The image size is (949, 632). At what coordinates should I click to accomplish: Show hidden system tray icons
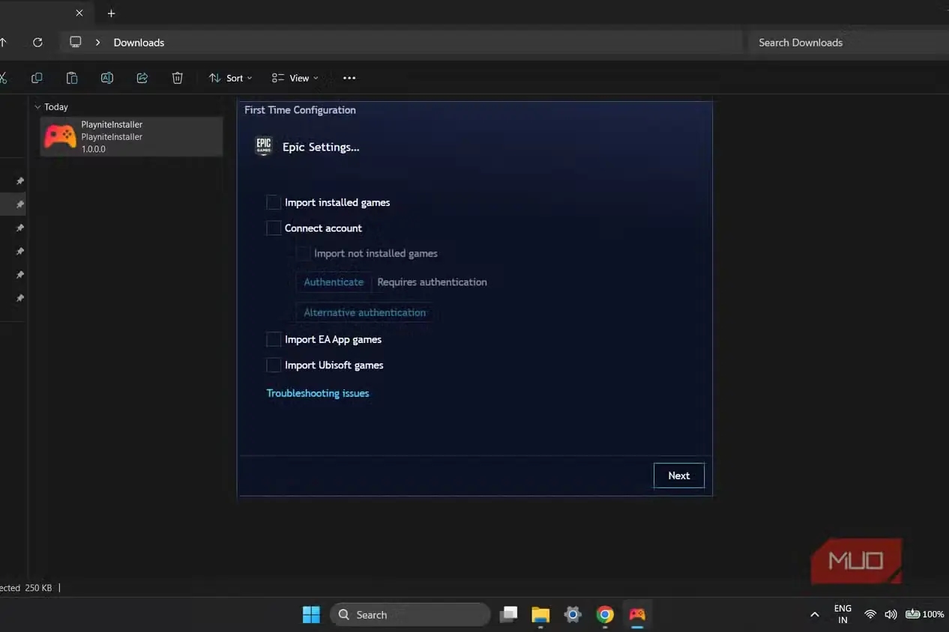pyautogui.click(x=815, y=615)
